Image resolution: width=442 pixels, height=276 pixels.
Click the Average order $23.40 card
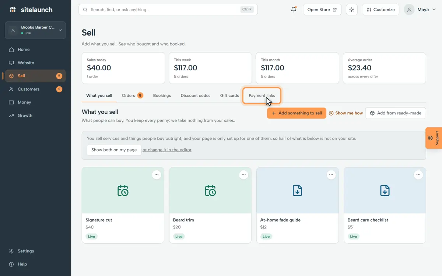[x=385, y=68]
